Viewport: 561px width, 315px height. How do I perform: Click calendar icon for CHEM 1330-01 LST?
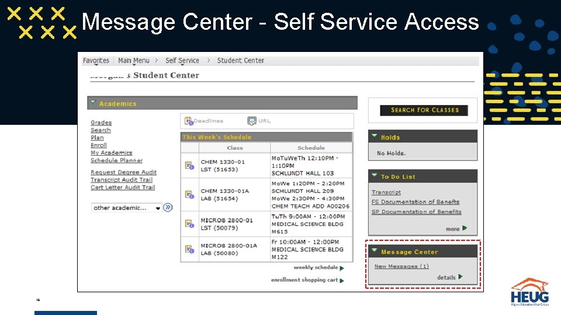tap(189, 166)
